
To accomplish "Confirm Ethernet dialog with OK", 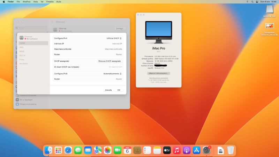I will [119, 90].
